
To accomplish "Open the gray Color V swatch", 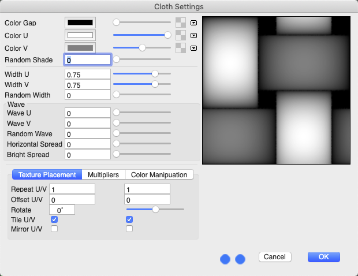I will pyautogui.click(x=80, y=48).
